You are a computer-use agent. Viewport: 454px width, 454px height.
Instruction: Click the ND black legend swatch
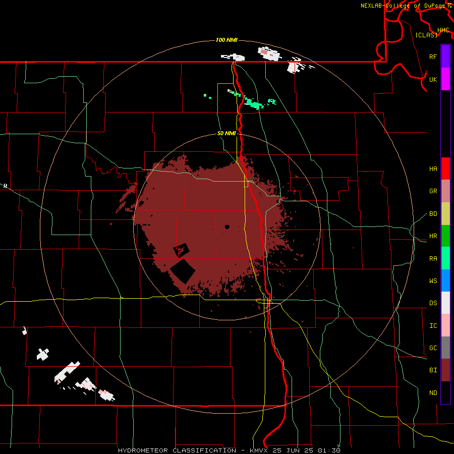(x=445, y=392)
